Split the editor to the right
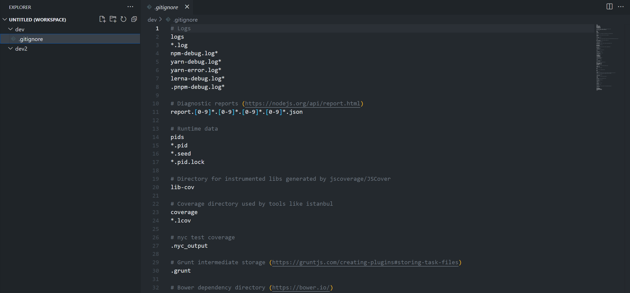This screenshot has width=630, height=293. (x=609, y=7)
